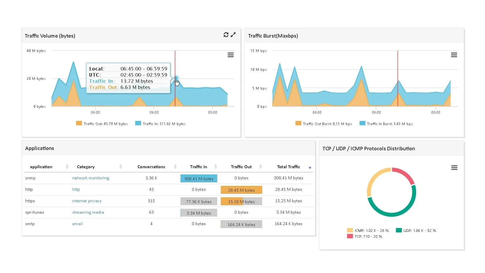
Task: Sort table by Total Traffic descending arrow
Action: [310, 168]
